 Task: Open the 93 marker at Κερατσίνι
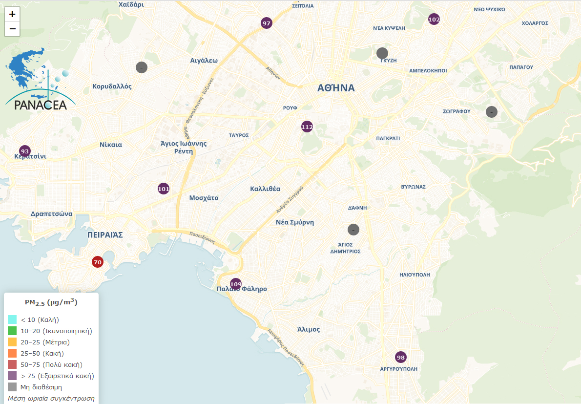point(24,151)
